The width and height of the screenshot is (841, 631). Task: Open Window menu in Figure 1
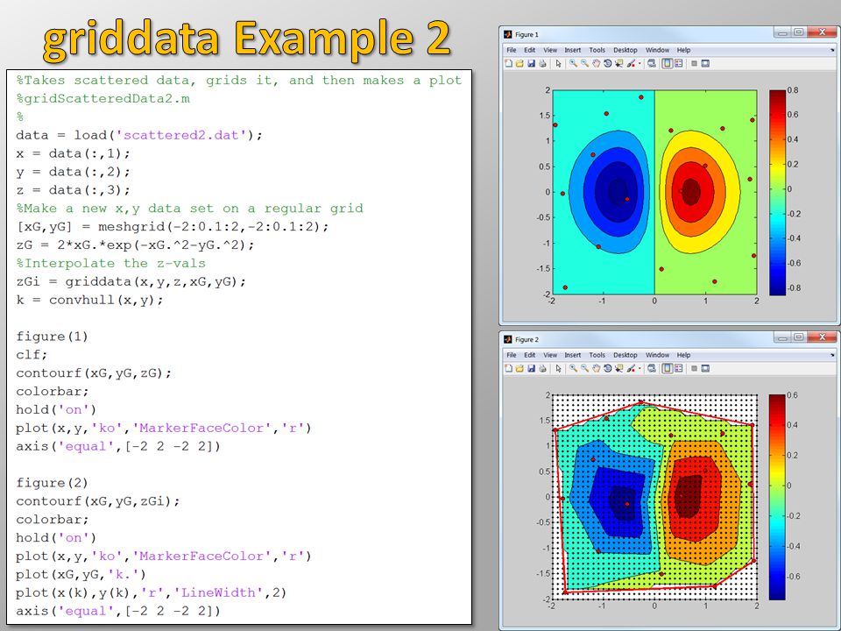[x=658, y=50]
